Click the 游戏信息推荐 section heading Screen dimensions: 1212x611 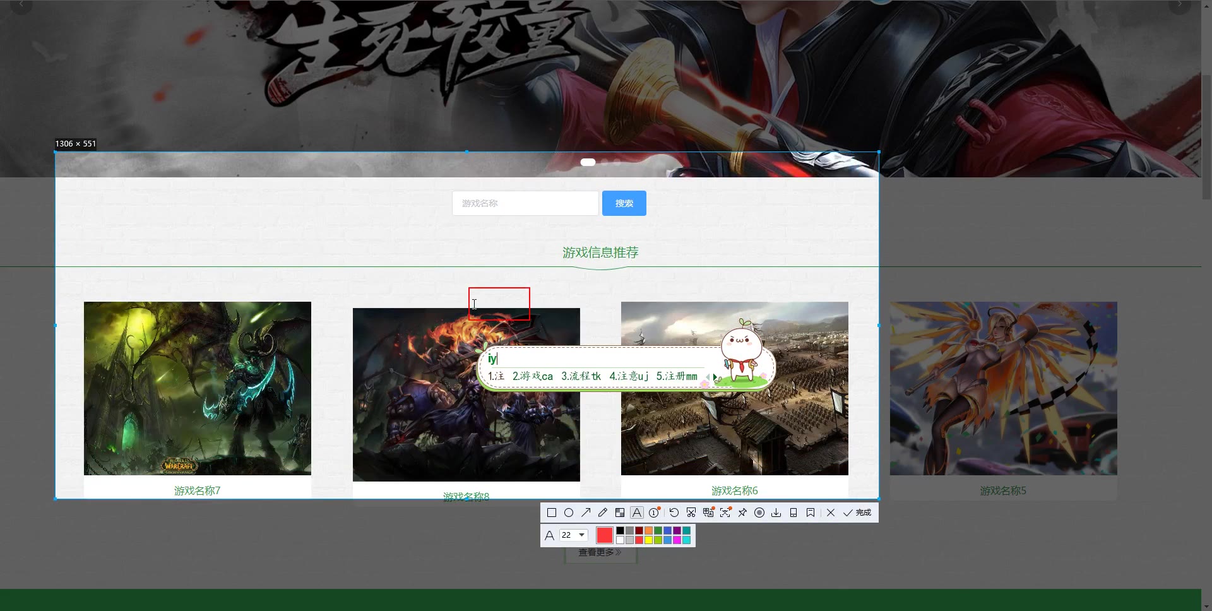pos(600,252)
